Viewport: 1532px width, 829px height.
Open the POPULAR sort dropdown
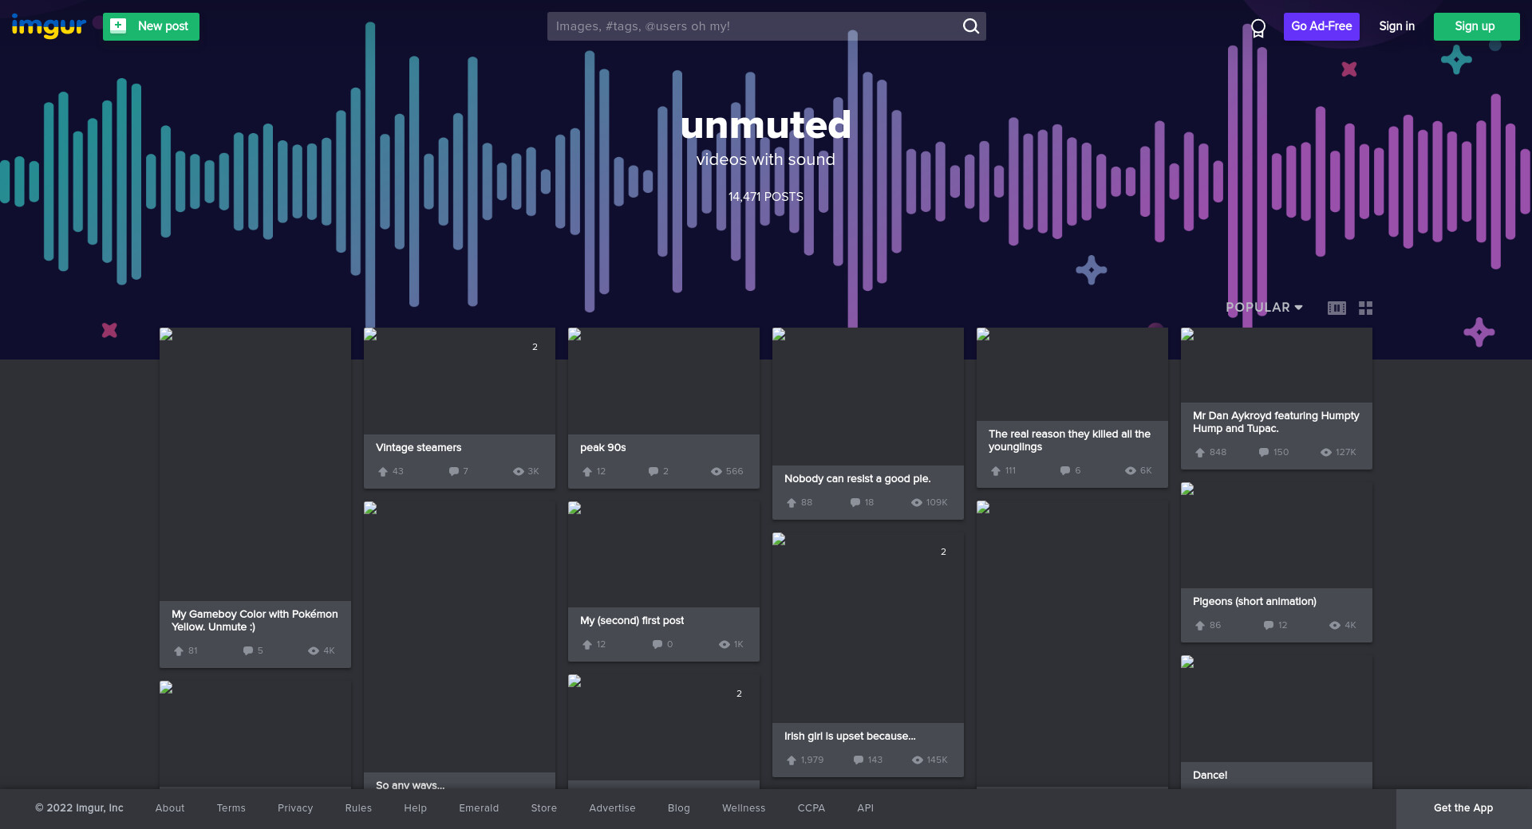tap(1264, 308)
